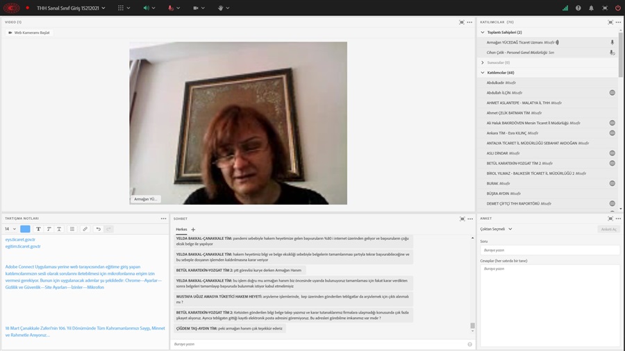Toggle the speaker audio on or off

(147, 8)
